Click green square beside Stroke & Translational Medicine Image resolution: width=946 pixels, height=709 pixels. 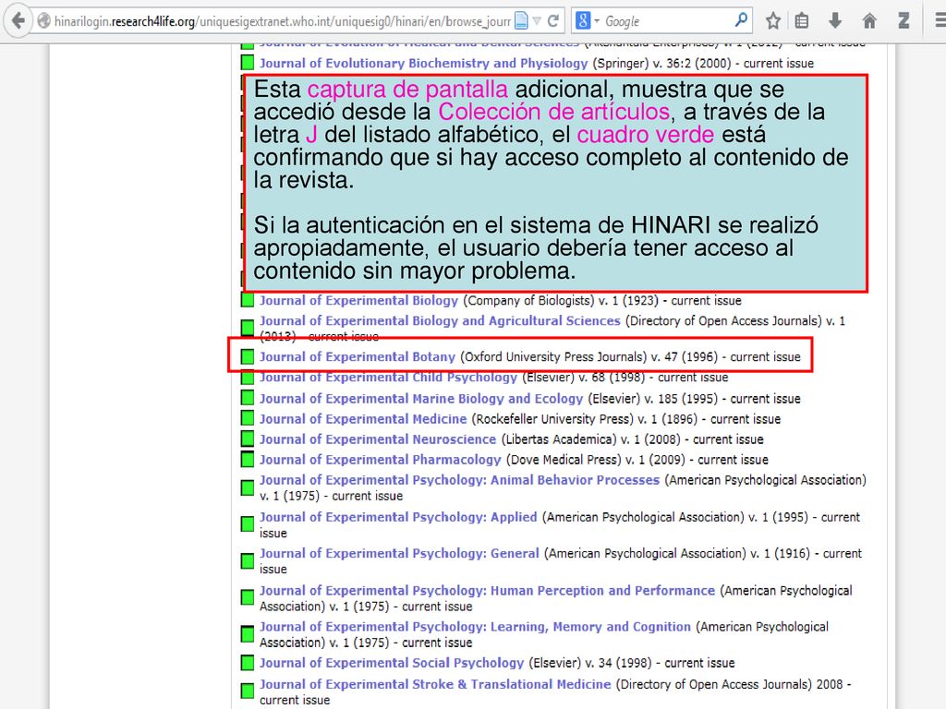[248, 691]
